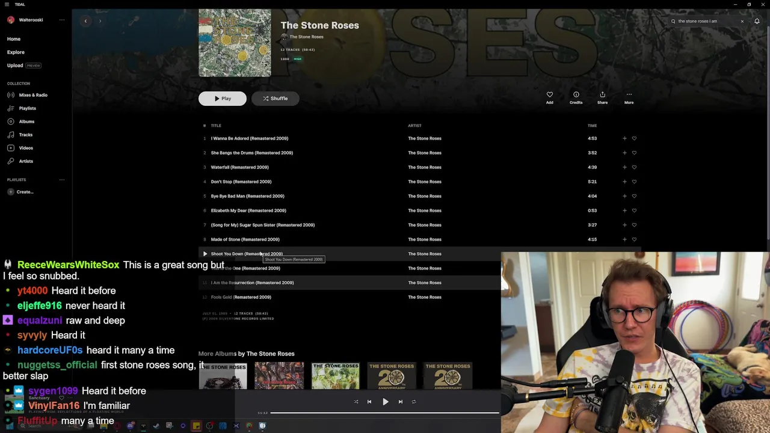
Task: Open Explore in the sidebar
Action: pos(16,52)
